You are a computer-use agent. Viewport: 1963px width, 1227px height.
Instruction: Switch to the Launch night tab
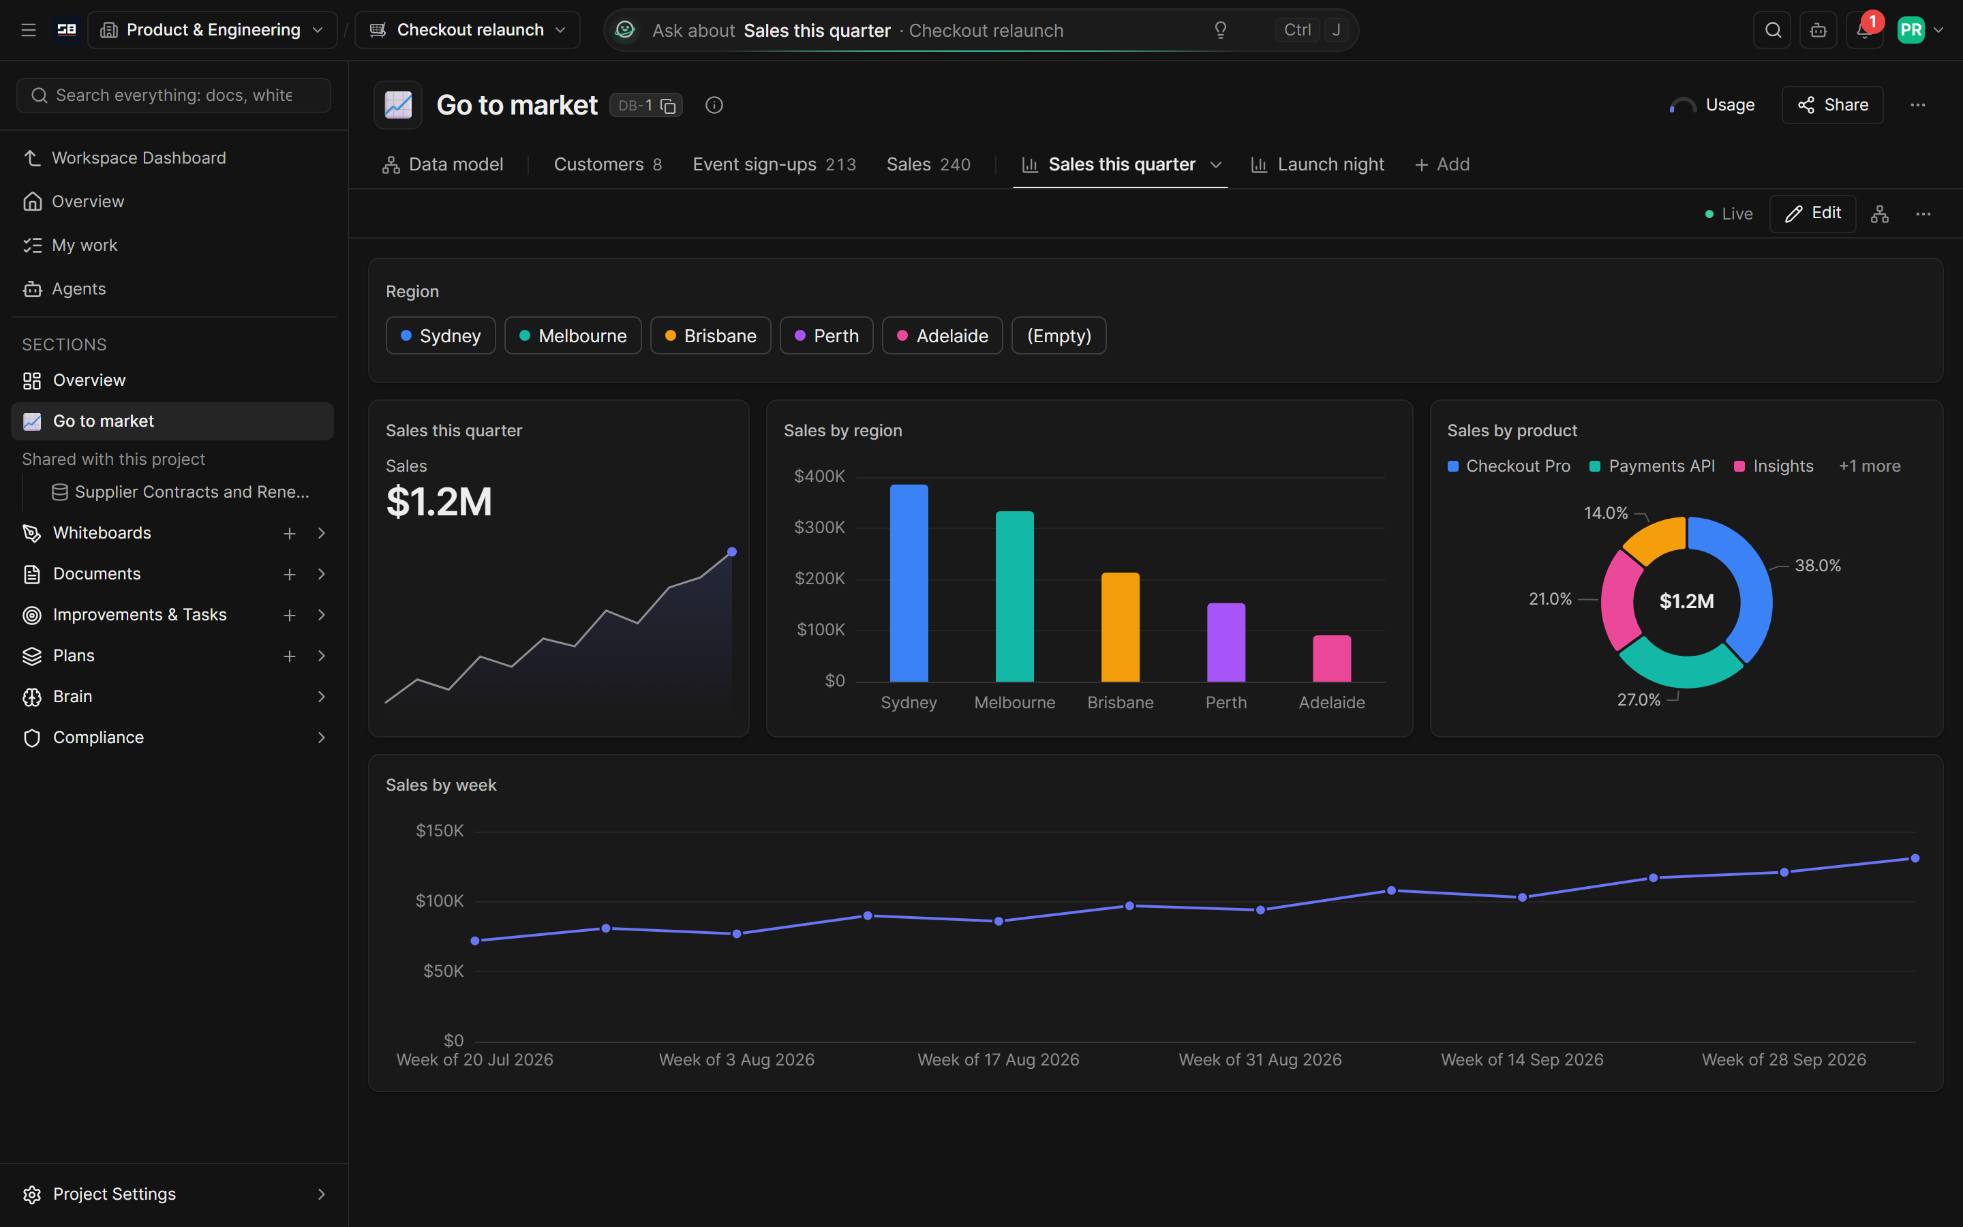point(1318,165)
